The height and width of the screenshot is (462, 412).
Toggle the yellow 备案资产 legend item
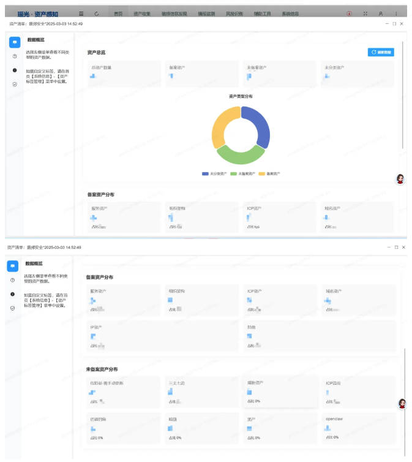tap(269, 174)
